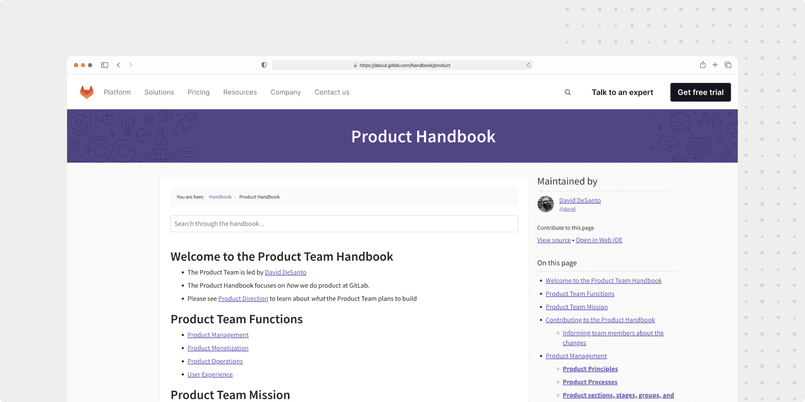Click the @david handle link
This screenshot has width=805, height=402.
[567, 209]
